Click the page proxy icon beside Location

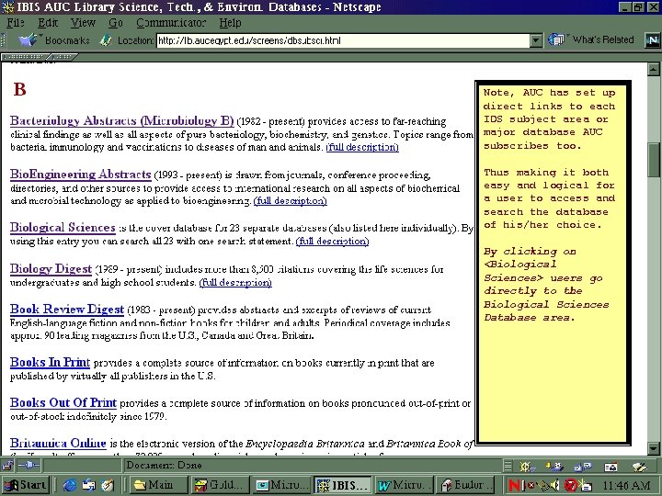tap(106, 40)
